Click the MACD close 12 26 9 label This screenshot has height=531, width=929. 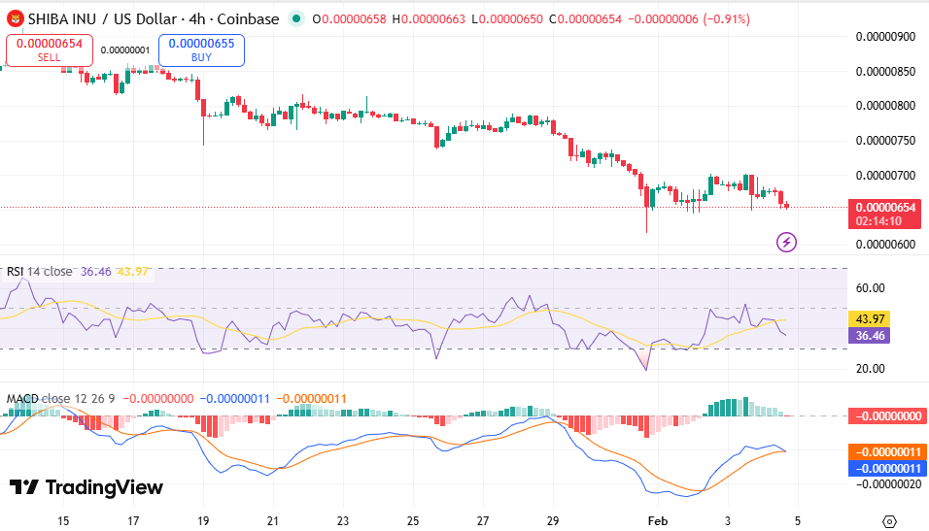coord(60,398)
